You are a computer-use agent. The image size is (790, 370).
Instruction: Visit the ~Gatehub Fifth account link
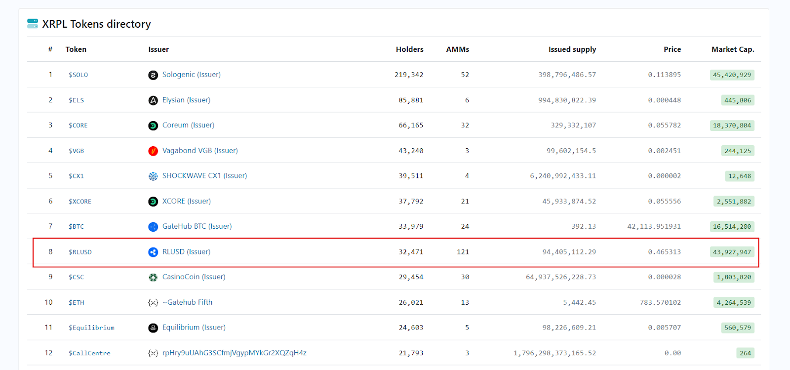[x=188, y=302]
